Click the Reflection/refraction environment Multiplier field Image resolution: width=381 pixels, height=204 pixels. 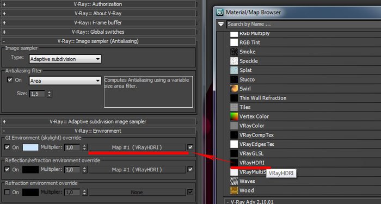[72, 170]
